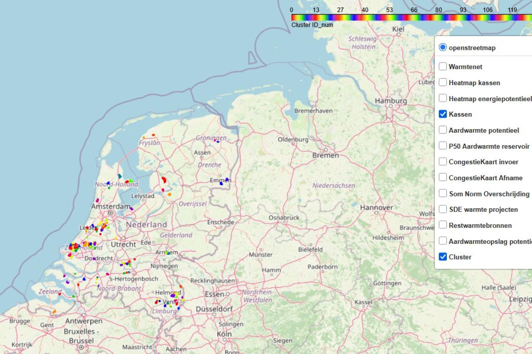Enable Som Norm Overschrijding checkbox
This screenshot has height=354, width=532.
coord(442,194)
